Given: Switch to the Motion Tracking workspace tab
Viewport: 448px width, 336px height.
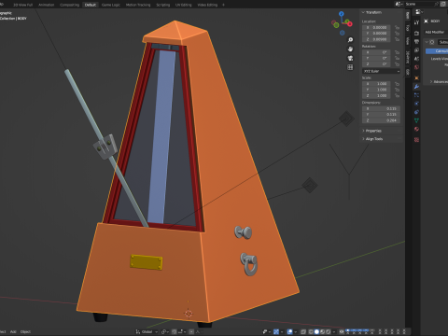Looking at the screenshot, I should pos(138,5).
